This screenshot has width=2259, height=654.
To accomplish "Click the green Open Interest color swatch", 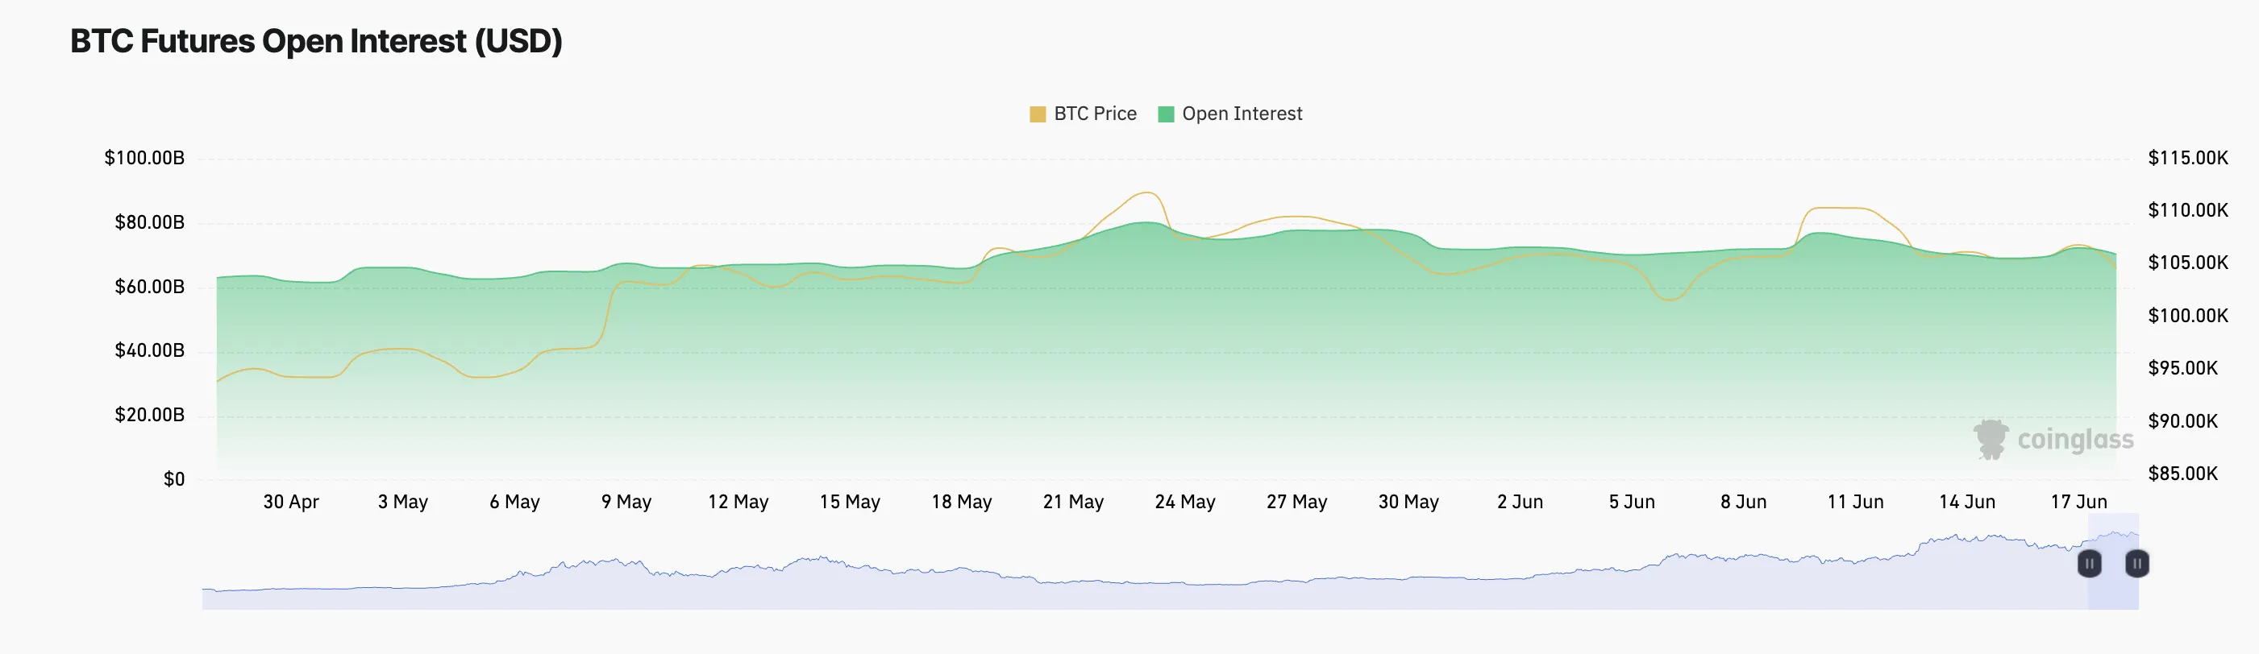I will coord(1166,114).
